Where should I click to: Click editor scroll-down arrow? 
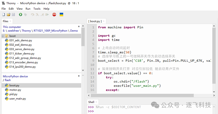click(x=214, y=92)
